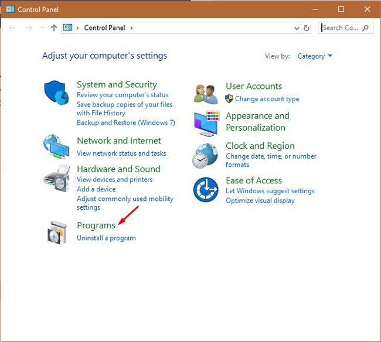Open Appearance and Personalization monitor icon

point(206,123)
